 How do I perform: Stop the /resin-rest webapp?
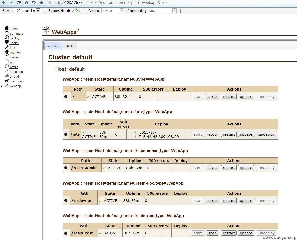click(x=212, y=233)
